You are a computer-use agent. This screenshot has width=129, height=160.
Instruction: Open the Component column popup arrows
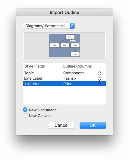tap(100, 73)
